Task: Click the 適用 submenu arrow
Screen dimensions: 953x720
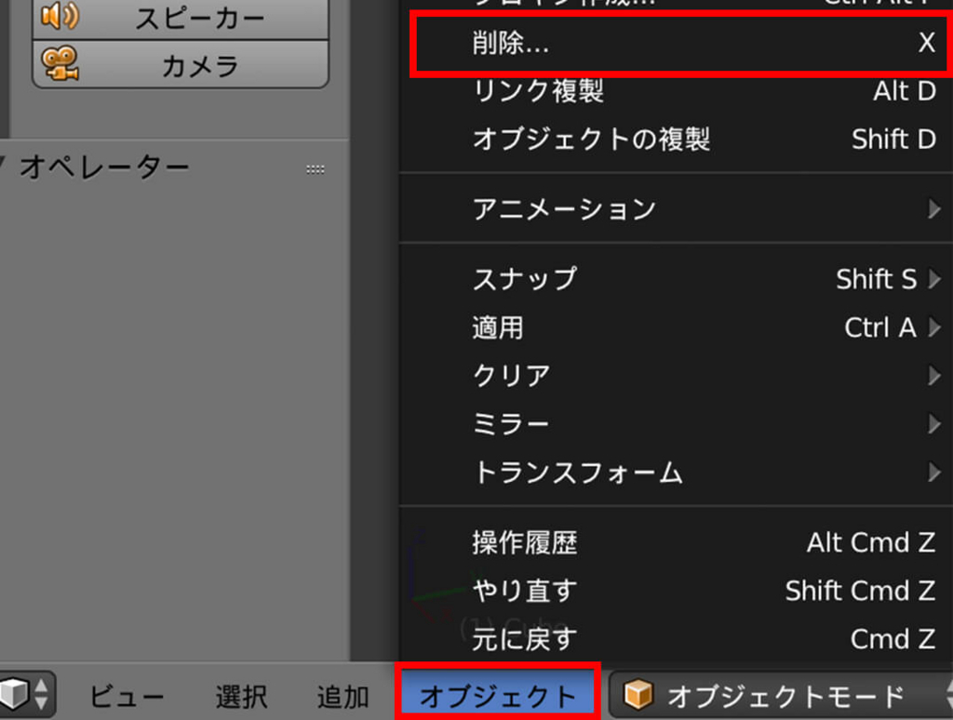Action: point(934,328)
